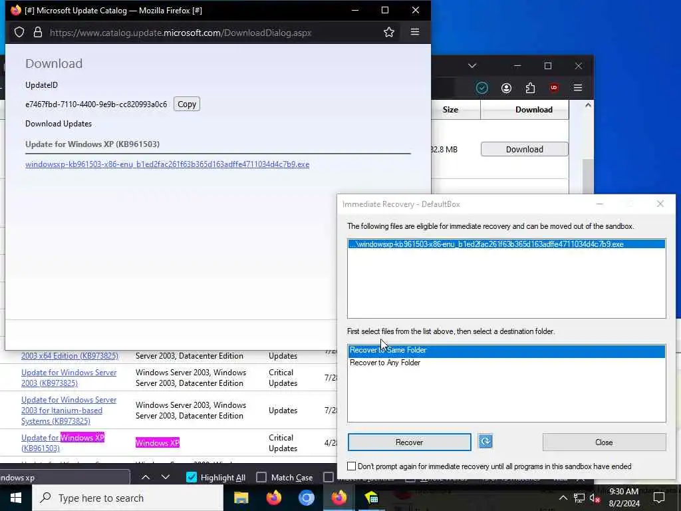The height and width of the screenshot is (511, 681).
Task: Go to the next find match arrow
Action: [x=166, y=477]
